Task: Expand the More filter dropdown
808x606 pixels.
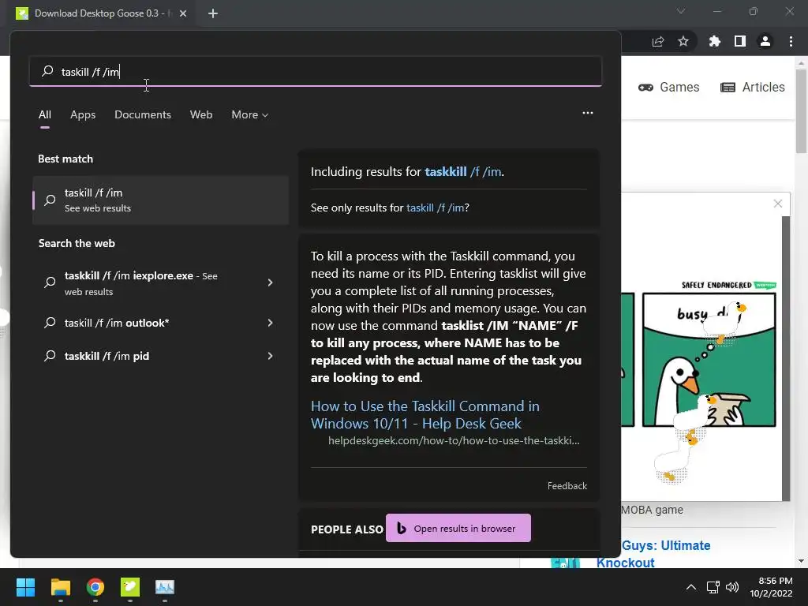Action: pyautogui.click(x=250, y=115)
